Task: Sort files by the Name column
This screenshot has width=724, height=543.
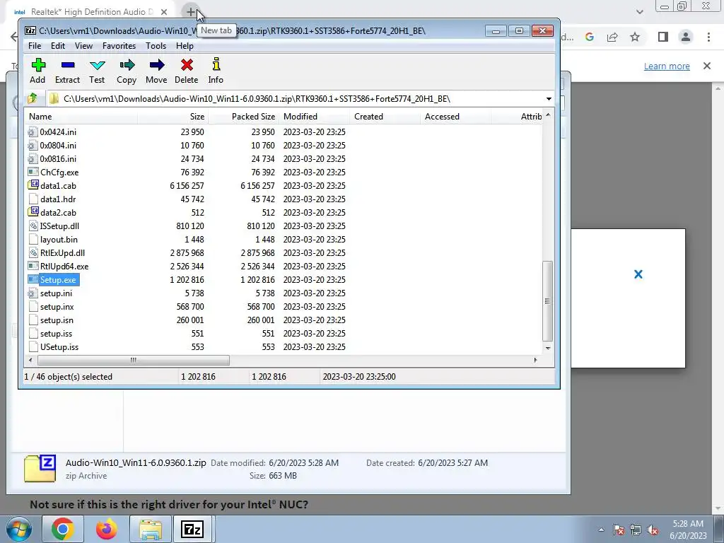Action: [81, 117]
